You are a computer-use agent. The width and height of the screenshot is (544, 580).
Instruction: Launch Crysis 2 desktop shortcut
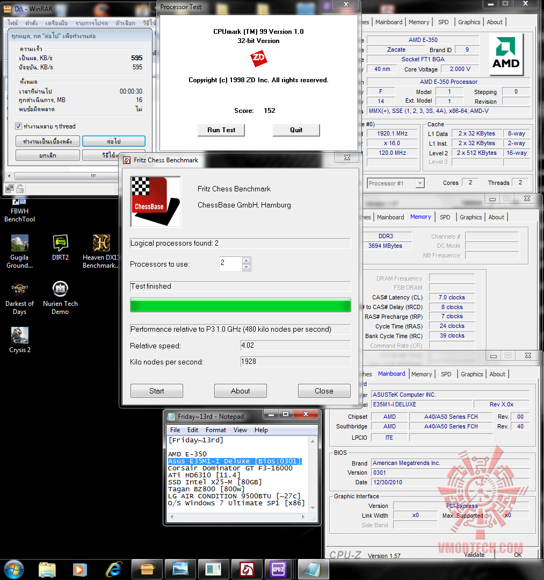19,340
